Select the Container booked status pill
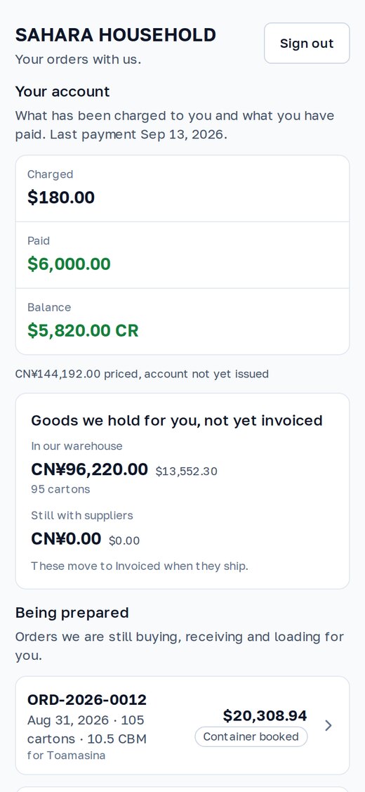This screenshot has width=365, height=792. point(251,737)
